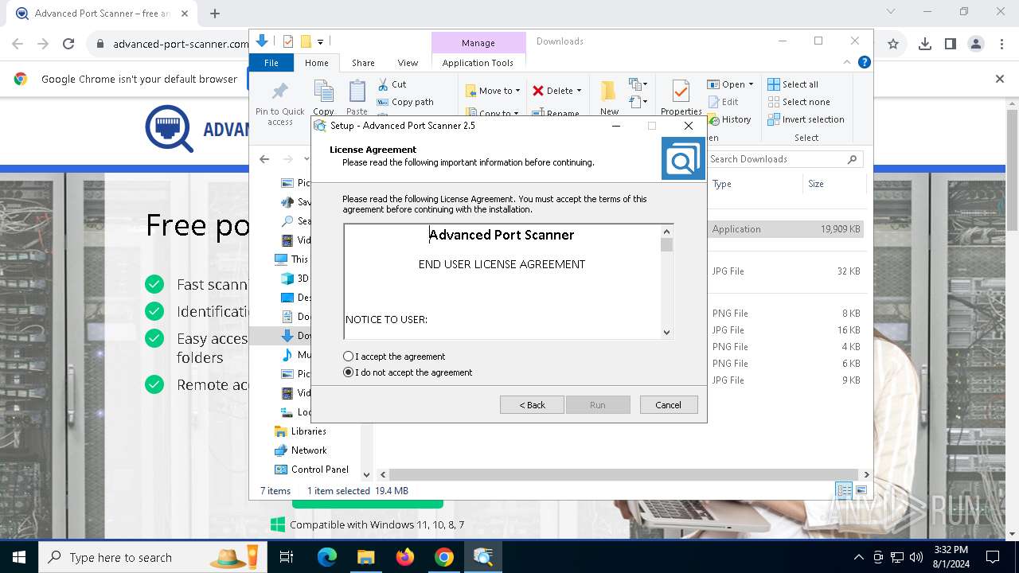This screenshot has height=573, width=1019.
Task: Switch to details view layout icon
Action: [842, 491]
